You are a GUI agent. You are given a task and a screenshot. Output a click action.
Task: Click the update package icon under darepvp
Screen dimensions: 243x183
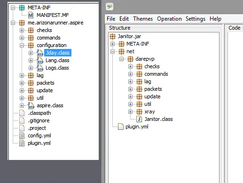point(139,96)
